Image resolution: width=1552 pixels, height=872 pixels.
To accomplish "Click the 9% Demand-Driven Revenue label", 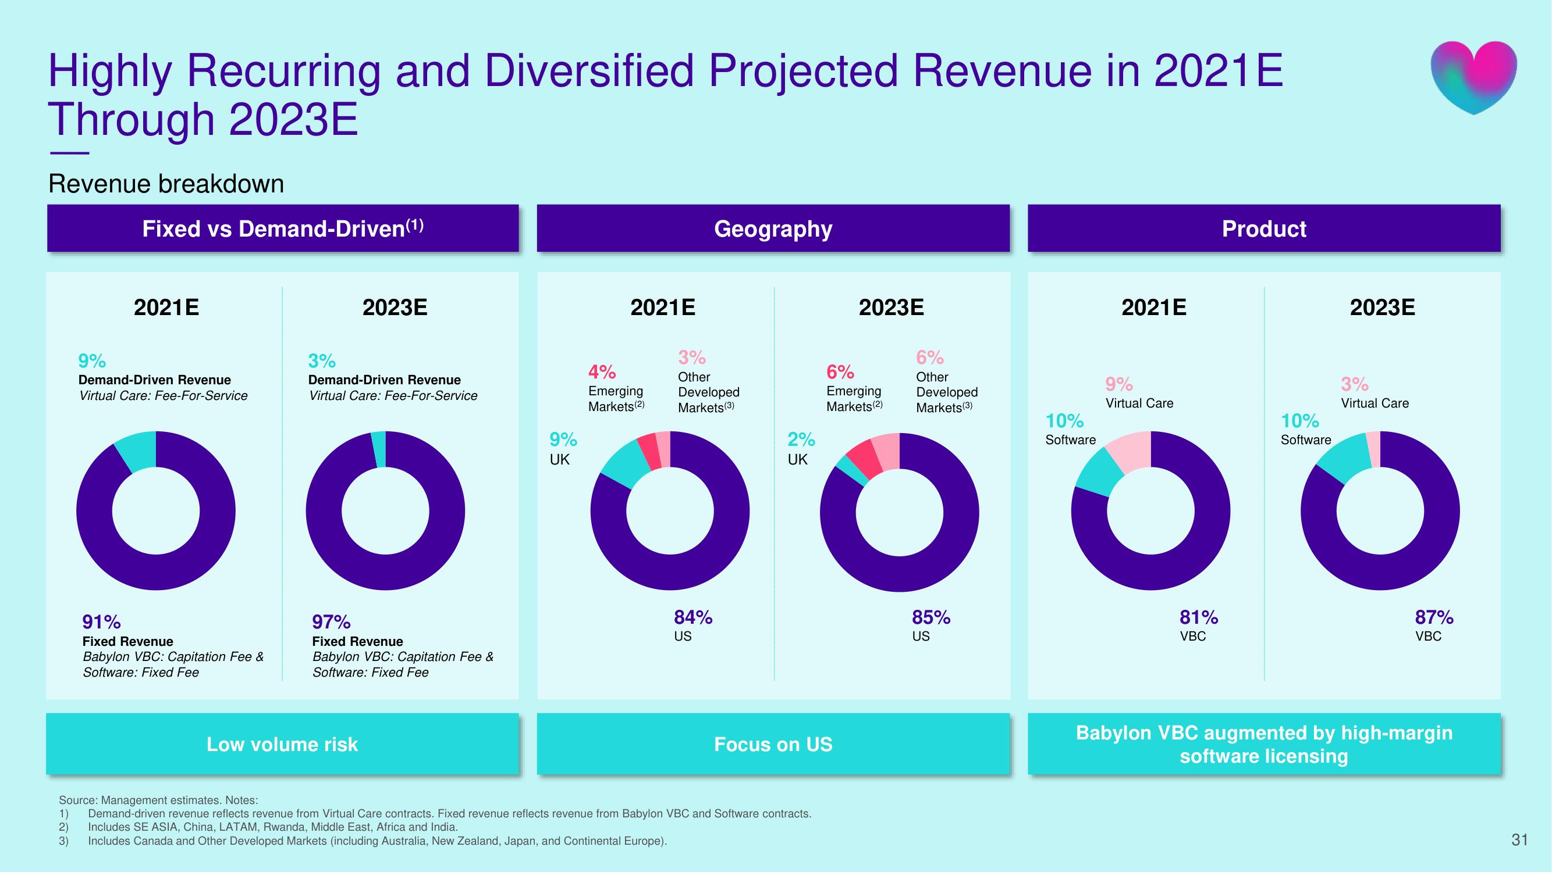I will pyautogui.click(x=163, y=377).
